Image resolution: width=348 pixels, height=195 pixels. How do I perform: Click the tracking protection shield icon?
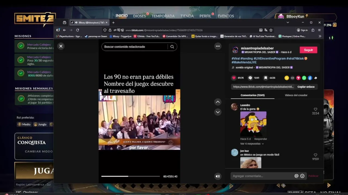[105, 30]
